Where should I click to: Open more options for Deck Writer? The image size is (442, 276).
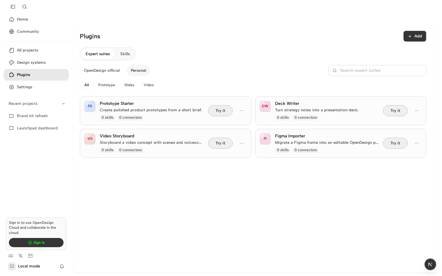pyautogui.click(x=417, y=111)
